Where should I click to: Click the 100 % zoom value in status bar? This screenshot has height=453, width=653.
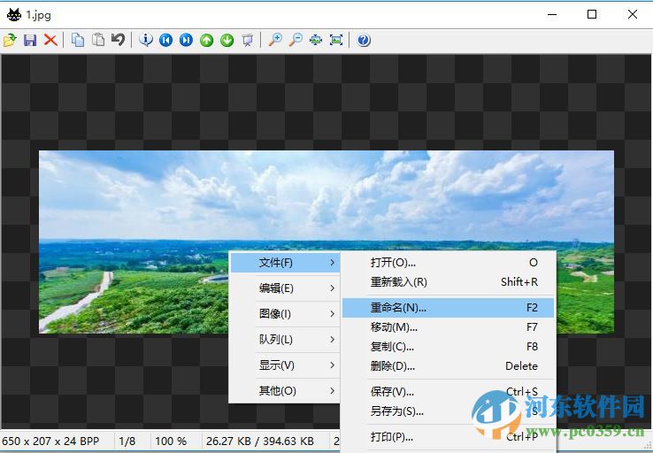[171, 441]
